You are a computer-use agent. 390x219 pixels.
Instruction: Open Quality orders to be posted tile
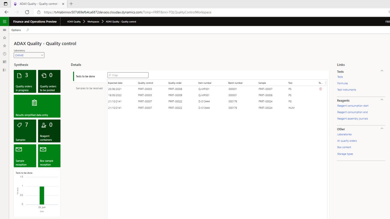pyautogui.click(x=49, y=81)
